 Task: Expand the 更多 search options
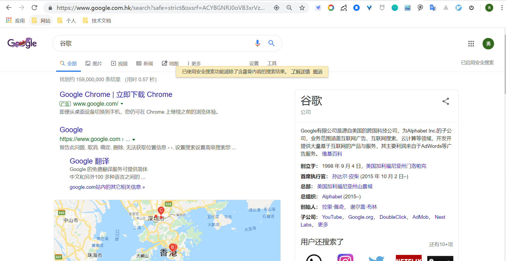click(194, 63)
